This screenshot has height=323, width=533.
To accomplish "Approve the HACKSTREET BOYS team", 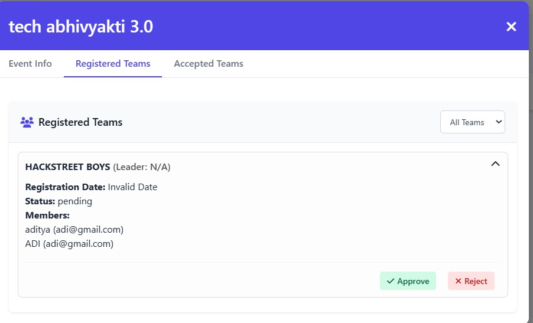I will pos(408,281).
